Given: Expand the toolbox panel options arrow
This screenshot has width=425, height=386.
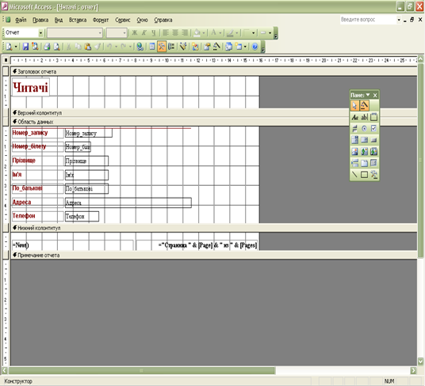Looking at the screenshot, I should coord(368,95).
